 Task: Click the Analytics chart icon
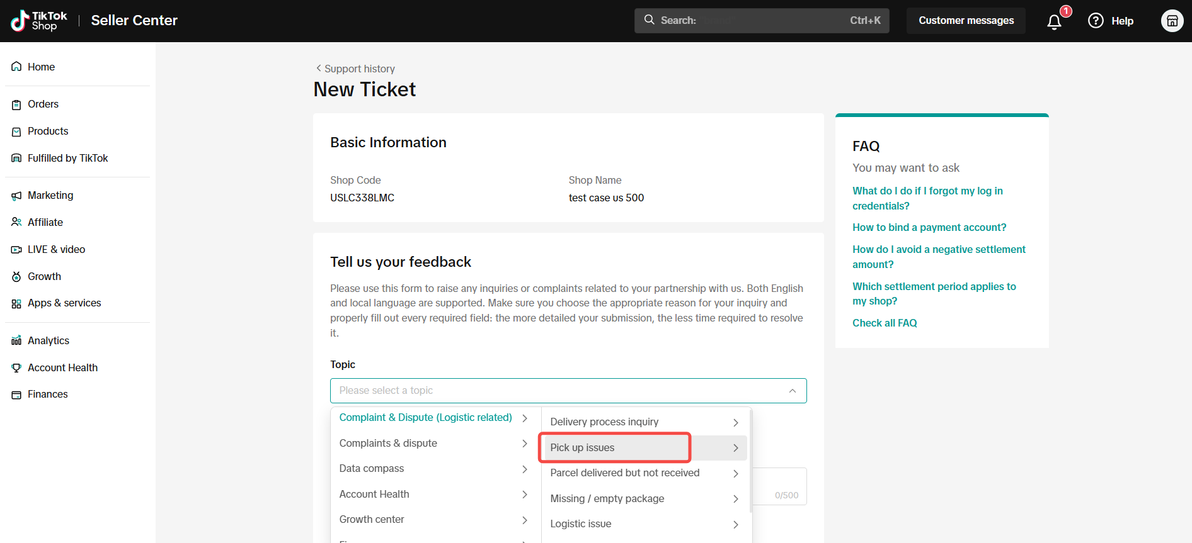(x=16, y=340)
